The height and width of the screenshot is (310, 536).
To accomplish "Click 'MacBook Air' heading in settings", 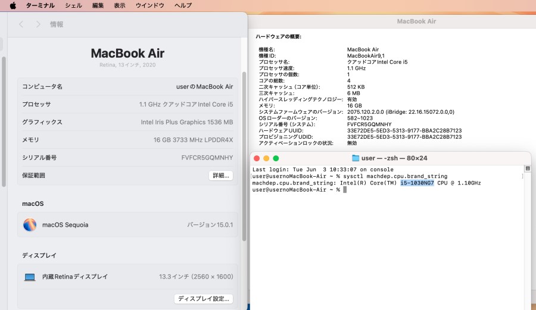I will click(127, 54).
